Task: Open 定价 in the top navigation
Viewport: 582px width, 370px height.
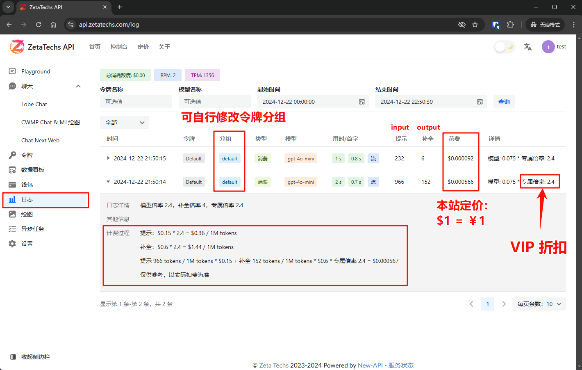Action: [x=143, y=47]
